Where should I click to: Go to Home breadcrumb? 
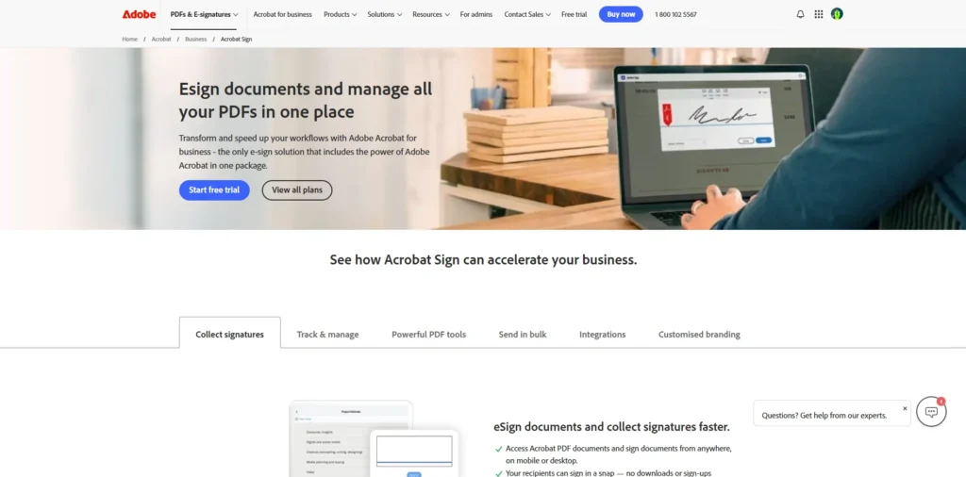(x=129, y=39)
